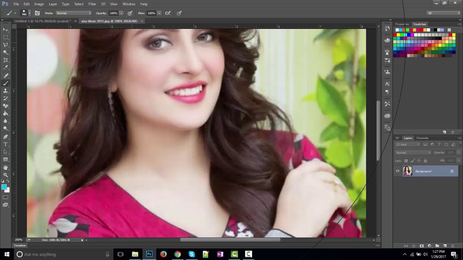The width and height of the screenshot is (463, 260).
Task: Toggle lock image pixels
Action: point(412,161)
